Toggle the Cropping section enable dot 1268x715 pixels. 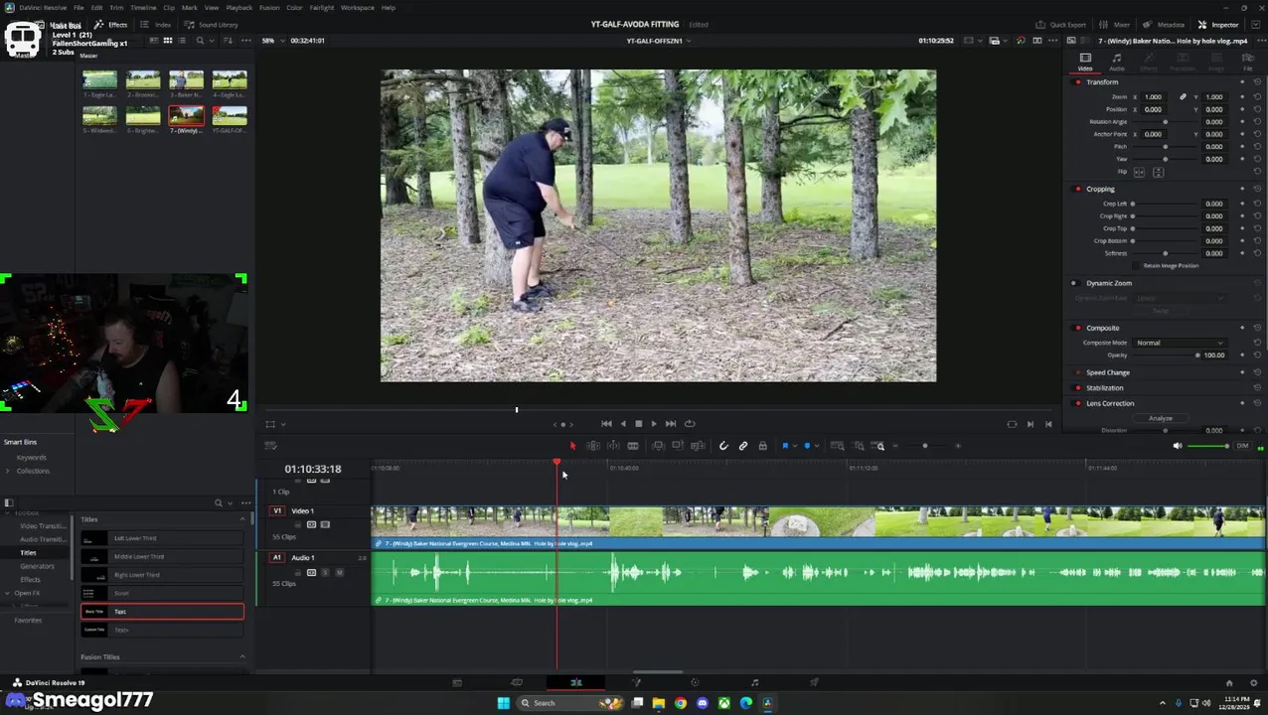[x=1078, y=189]
